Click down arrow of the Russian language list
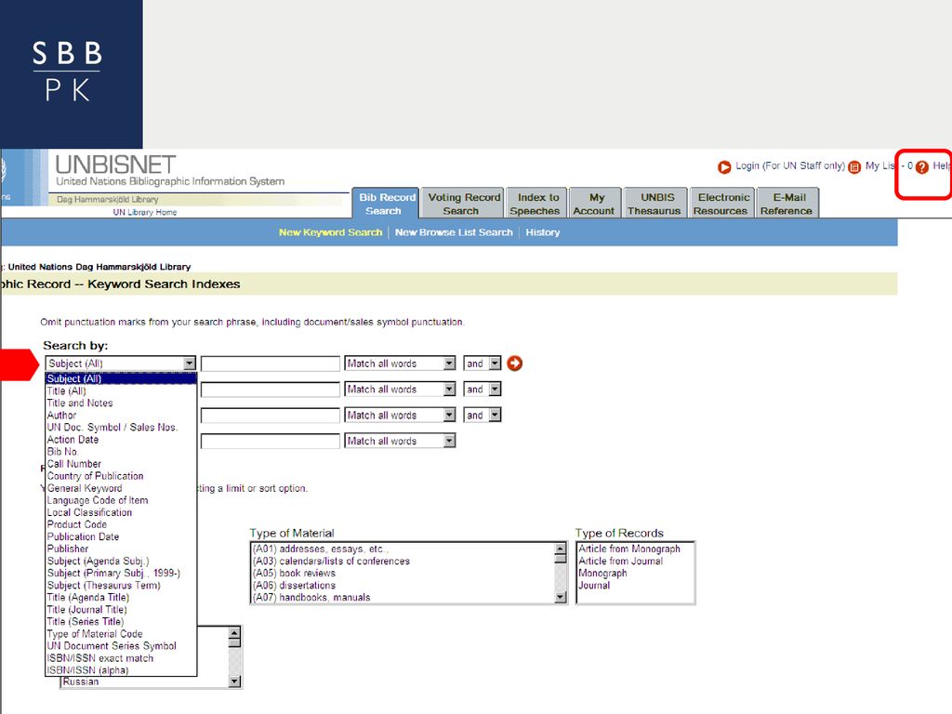This screenshot has height=714, width=952. [x=234, y=681]
